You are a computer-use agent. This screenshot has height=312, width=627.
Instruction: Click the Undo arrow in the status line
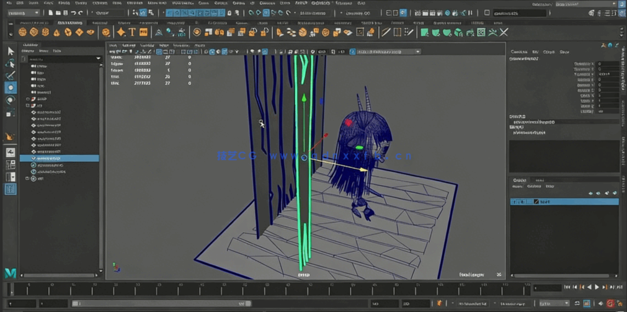coord(73,13)
